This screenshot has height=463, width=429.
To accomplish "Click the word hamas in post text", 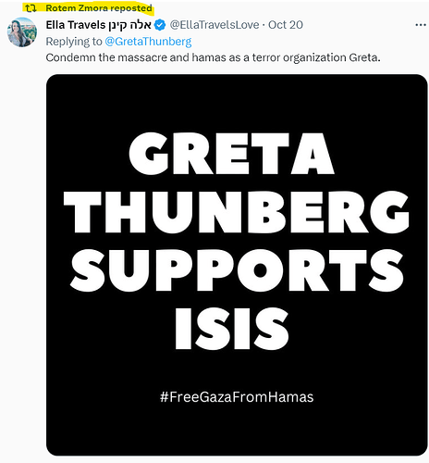I will coord(204,57).
